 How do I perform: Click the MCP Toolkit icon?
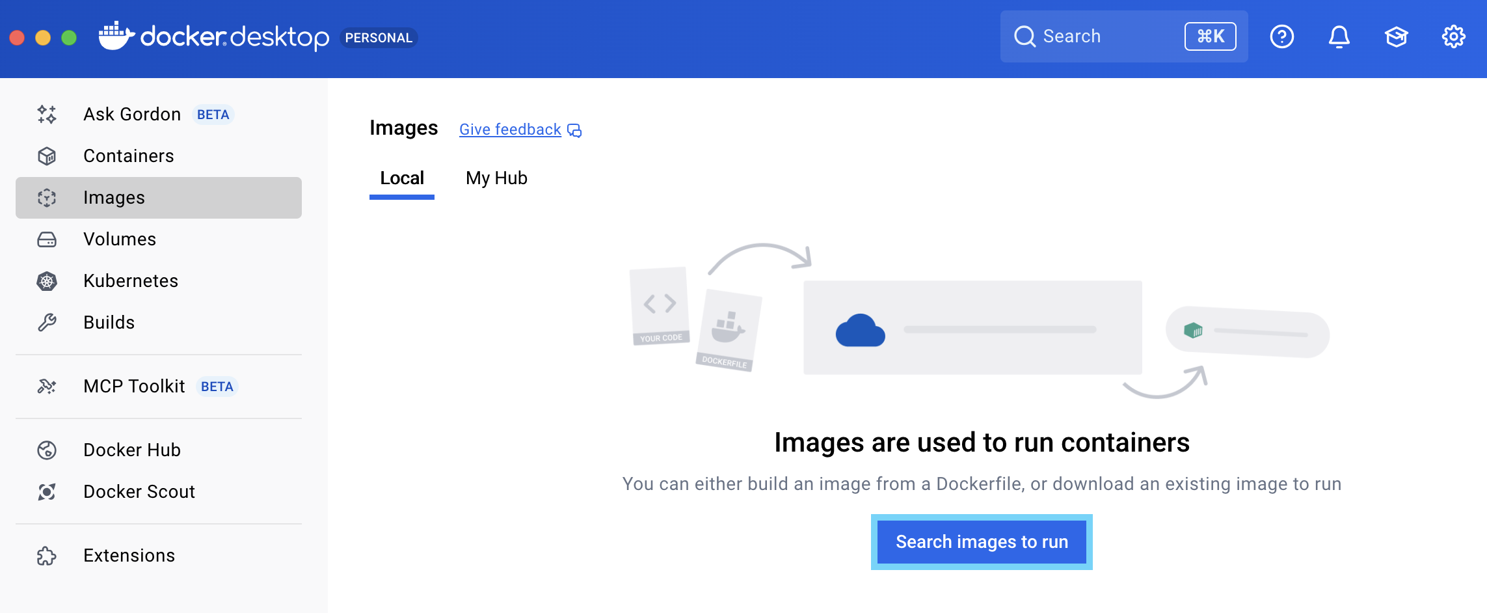click(47, 387)
